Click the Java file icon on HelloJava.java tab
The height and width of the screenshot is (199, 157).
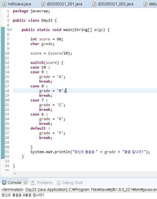tap(4, 4)
